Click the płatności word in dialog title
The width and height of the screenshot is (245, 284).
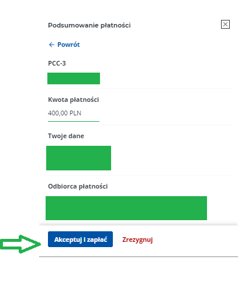coord(116,25)
